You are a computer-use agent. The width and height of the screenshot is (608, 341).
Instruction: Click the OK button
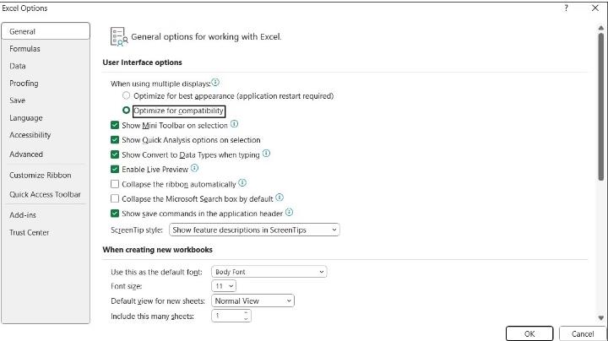(x=529, y=333)
